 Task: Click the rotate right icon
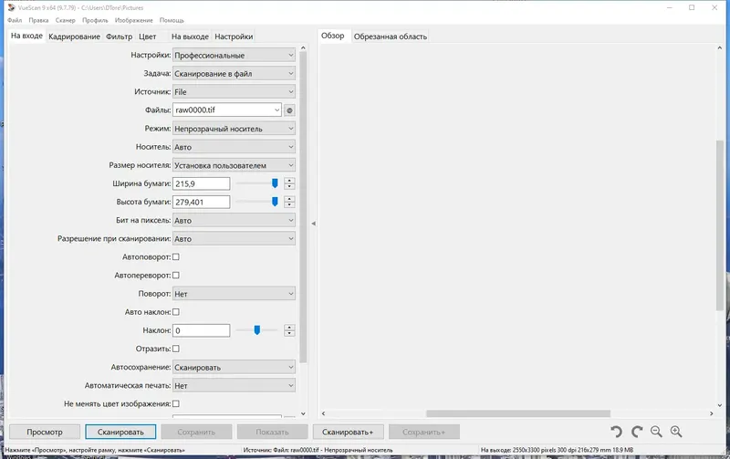point(636,432)
